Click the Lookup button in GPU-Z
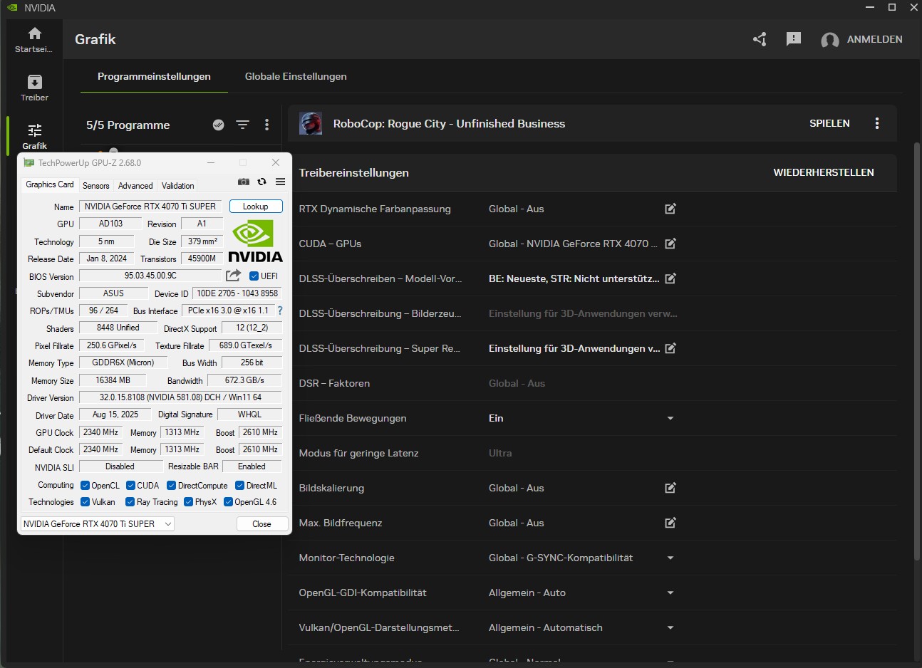The height and width of the screenshot is (668, 922). pyautogui.click(x=256, y=207)
